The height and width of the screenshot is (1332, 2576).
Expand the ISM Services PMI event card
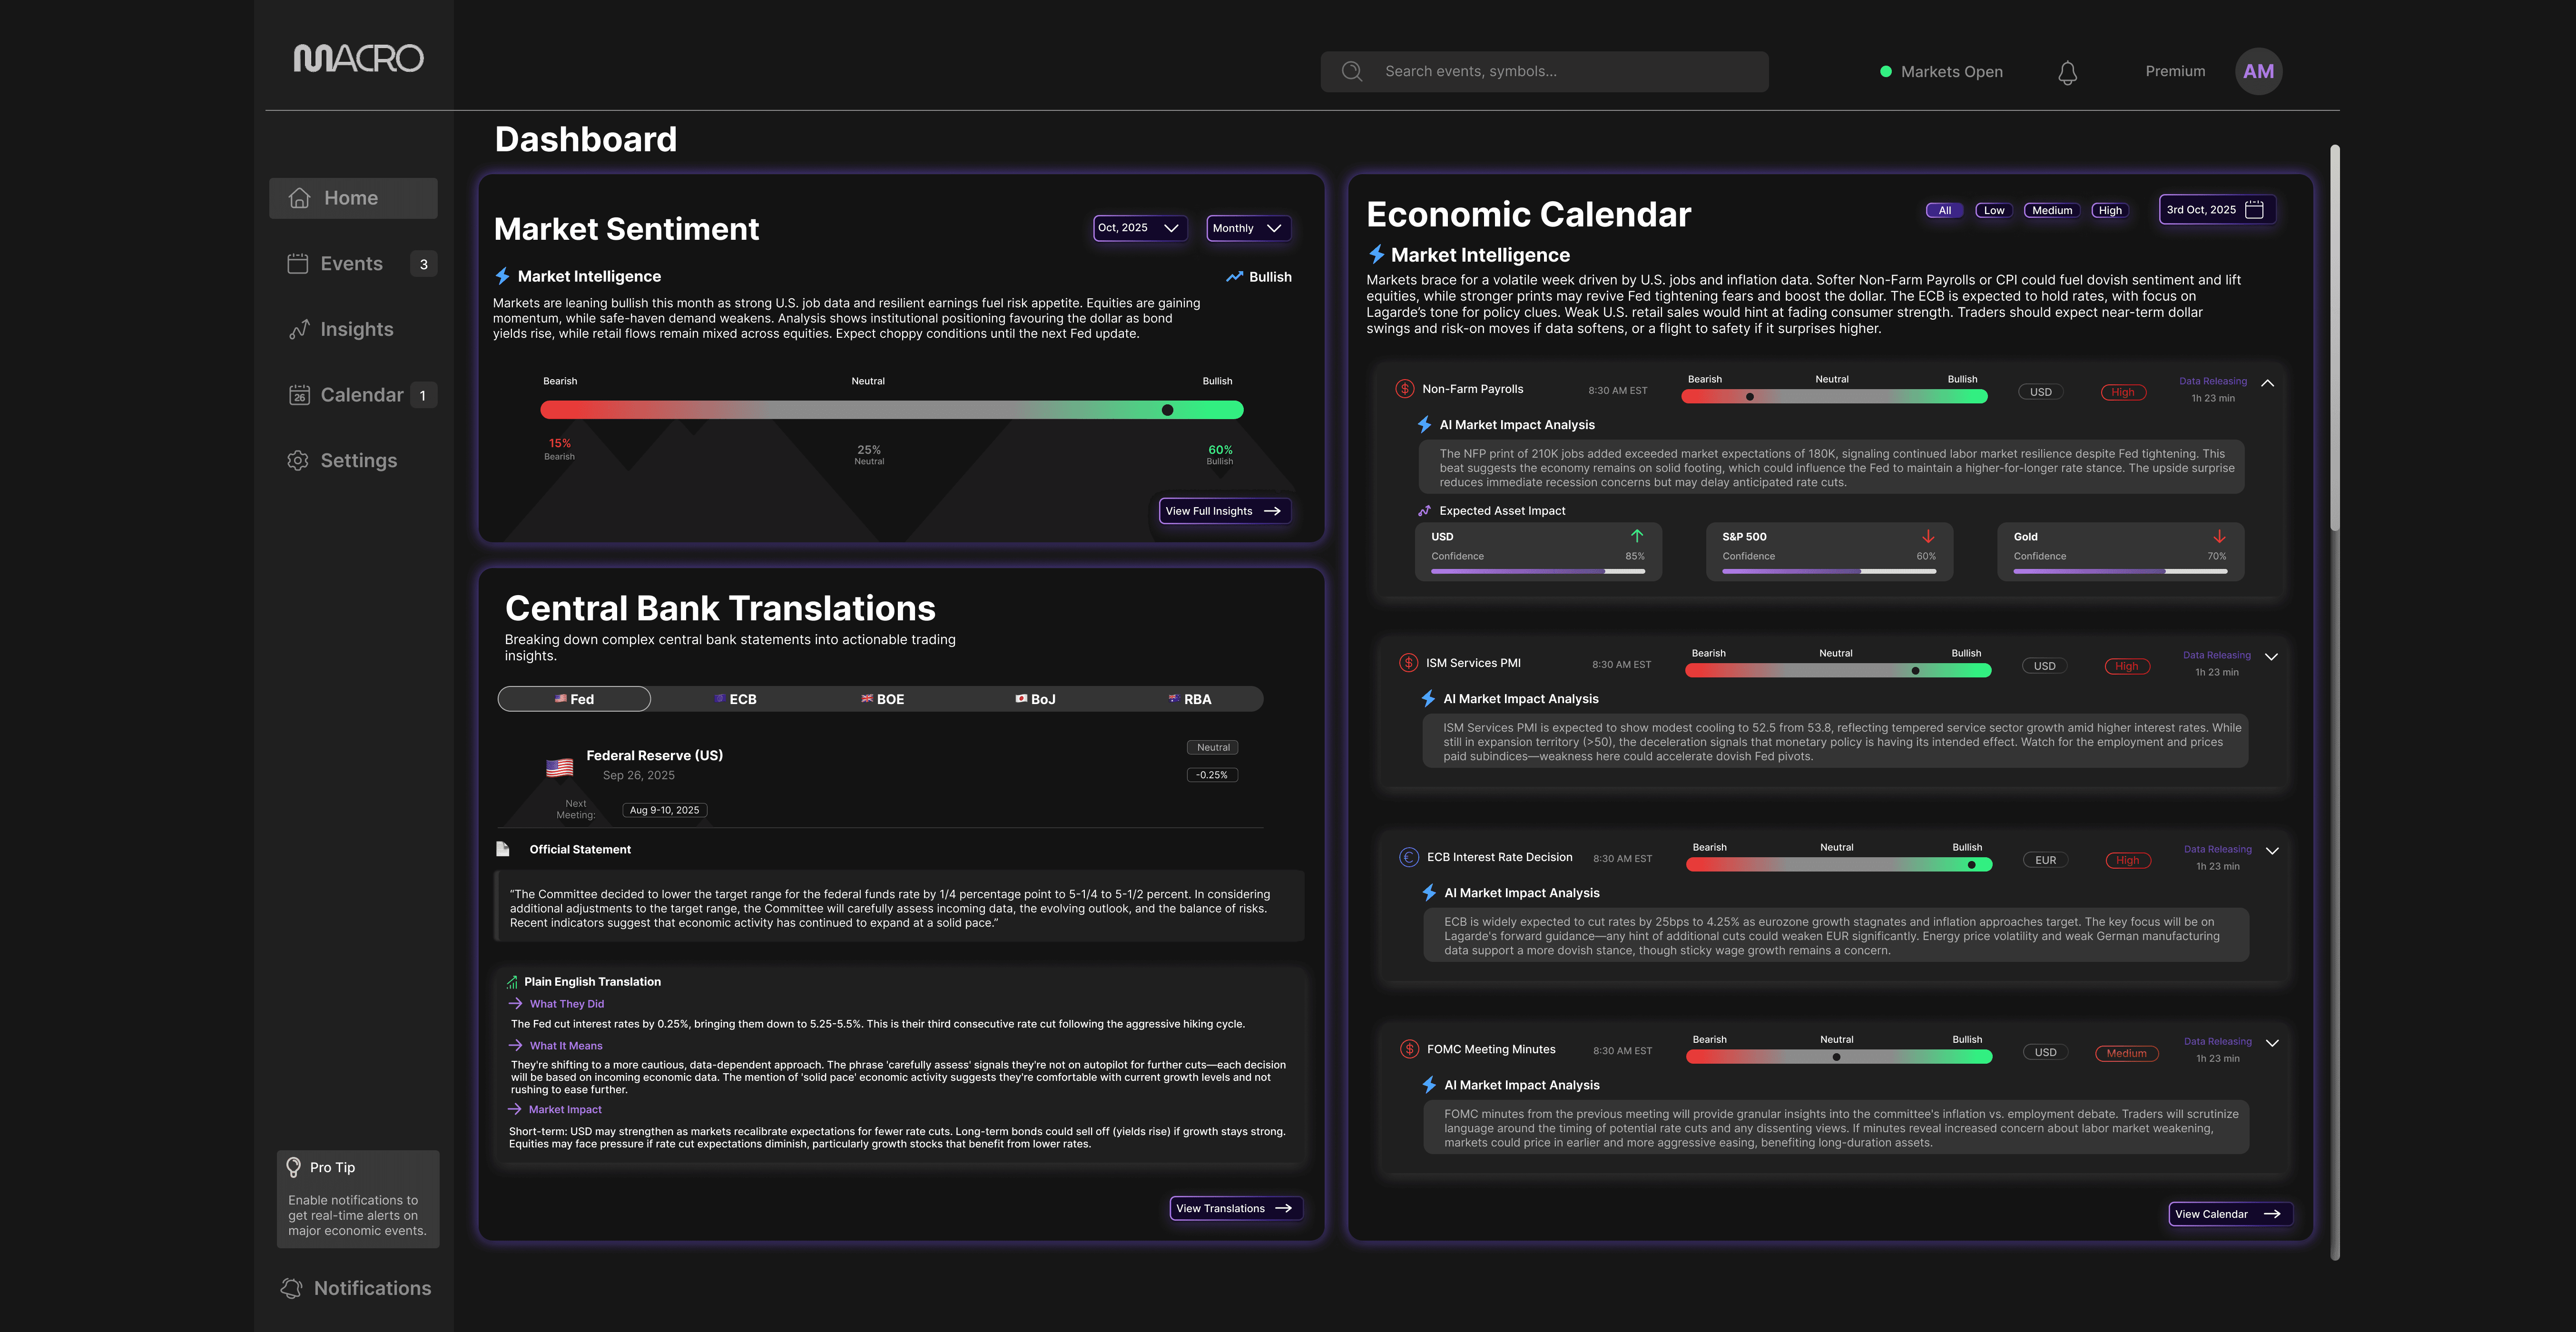coord(2271,657)
